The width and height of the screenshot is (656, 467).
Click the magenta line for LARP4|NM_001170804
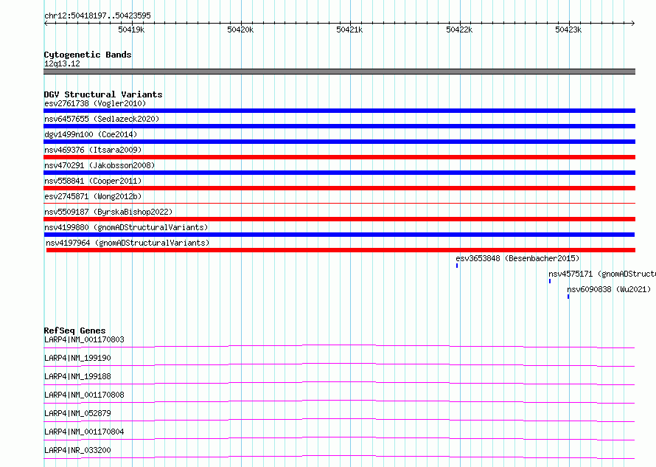click(339, 438)
